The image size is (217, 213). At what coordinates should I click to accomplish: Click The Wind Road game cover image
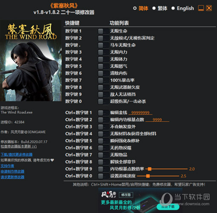[x=31, y=60]
